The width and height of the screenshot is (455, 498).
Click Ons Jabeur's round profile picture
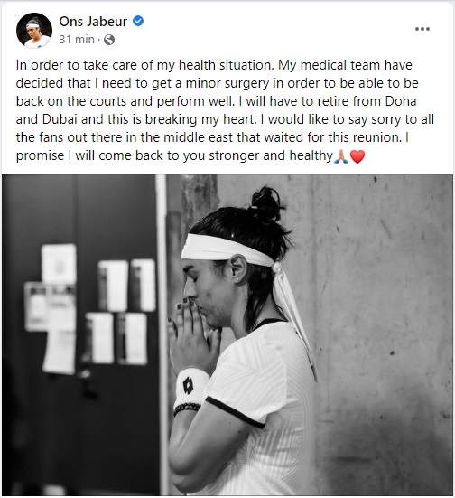tap(34, 31)
